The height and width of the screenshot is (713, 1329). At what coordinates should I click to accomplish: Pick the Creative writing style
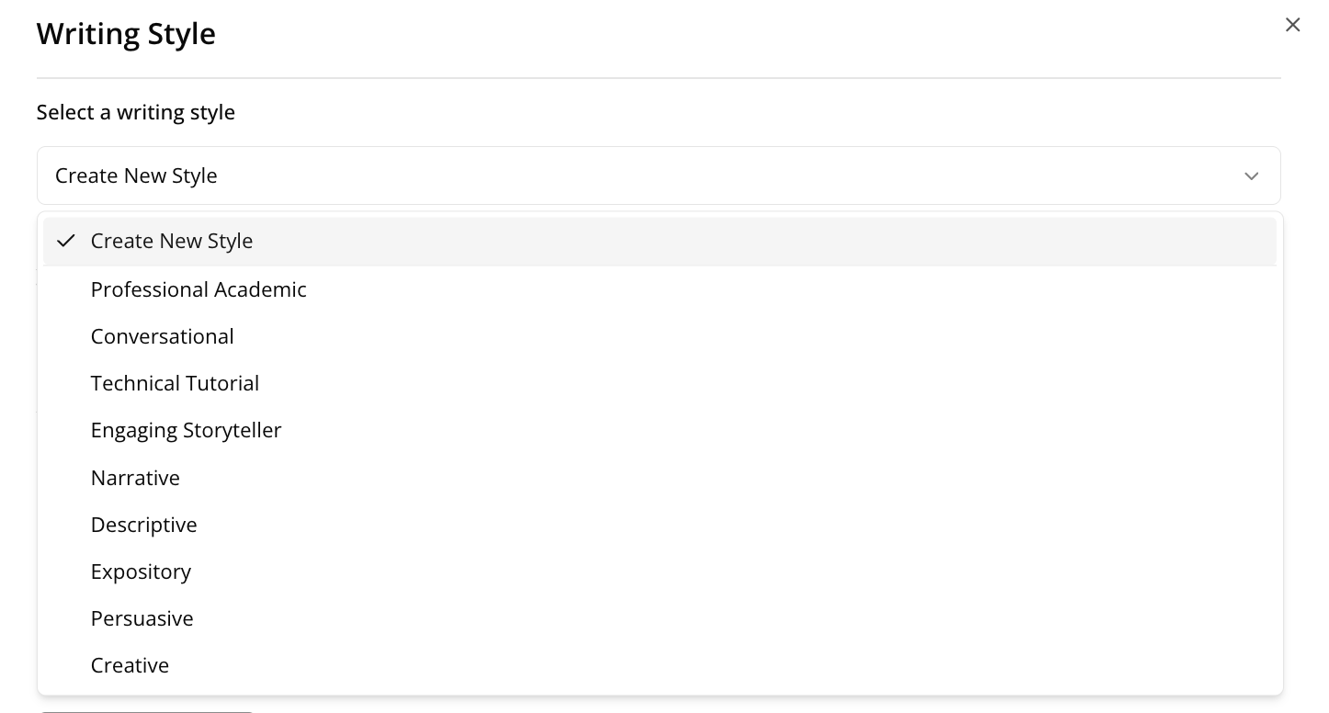130,665
